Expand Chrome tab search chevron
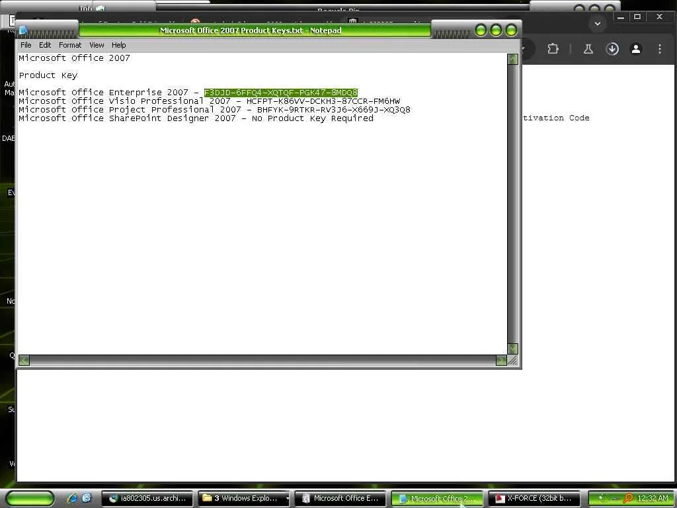The width and height of the screenshot is (677, 508). coord(598,24)
